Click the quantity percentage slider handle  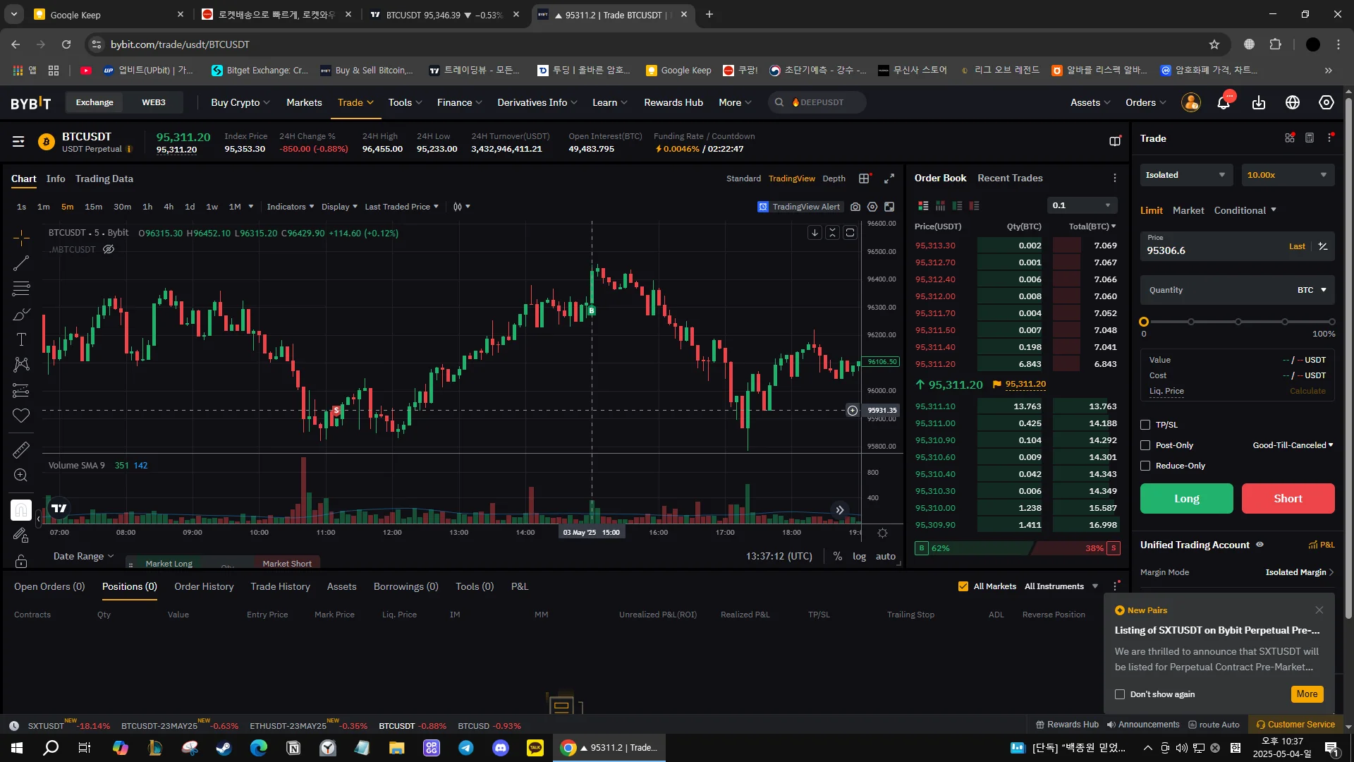[1144, 322]
